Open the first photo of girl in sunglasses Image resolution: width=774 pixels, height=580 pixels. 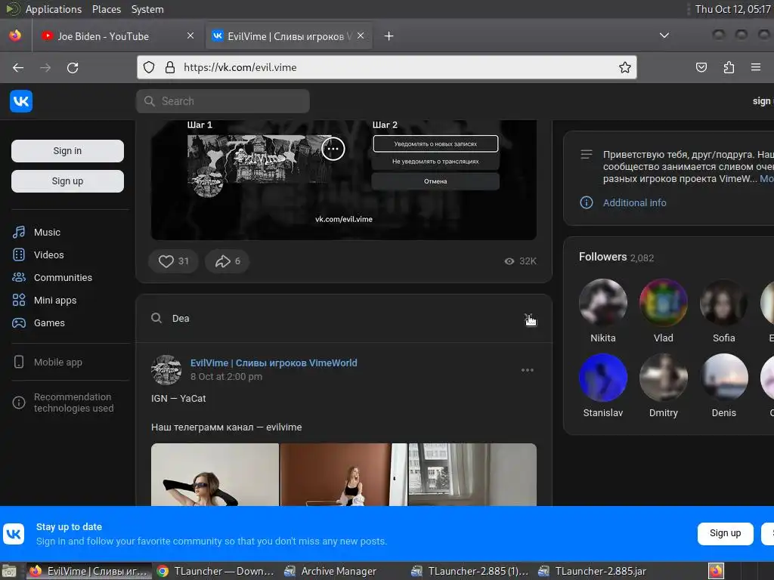tap(215, 474)
